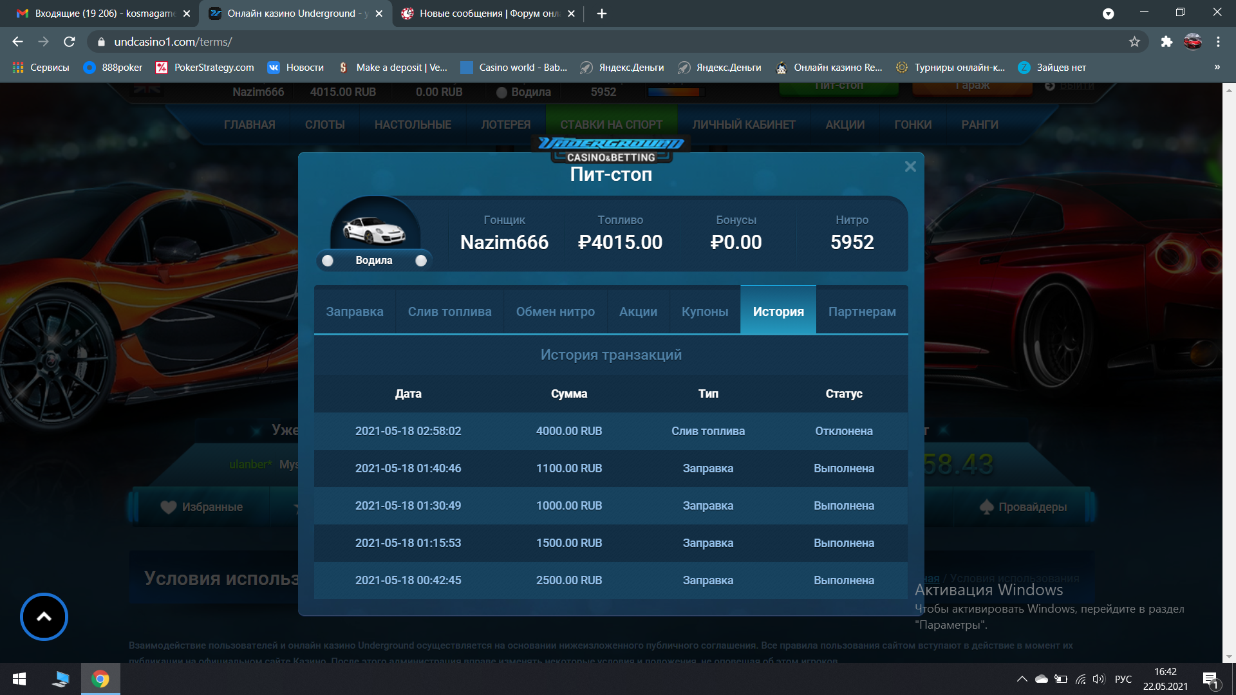Close the Пит-стоп dialog
This screenshot has width=1236, height=695.
pyautogui.click(x=910, y=167)
